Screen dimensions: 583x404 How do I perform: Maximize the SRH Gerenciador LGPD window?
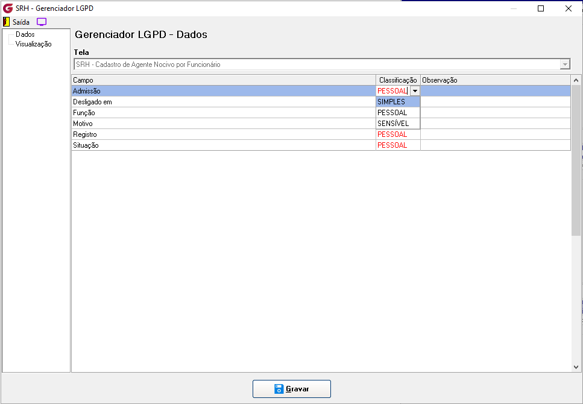541,8
